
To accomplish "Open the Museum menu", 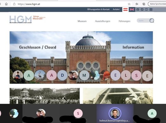I will point(82,21).
